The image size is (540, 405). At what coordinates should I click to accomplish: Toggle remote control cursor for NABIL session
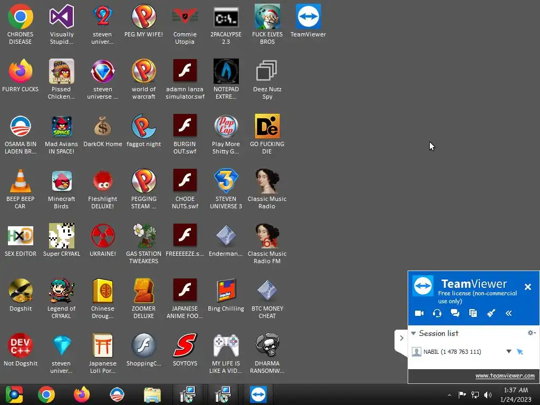520,352
